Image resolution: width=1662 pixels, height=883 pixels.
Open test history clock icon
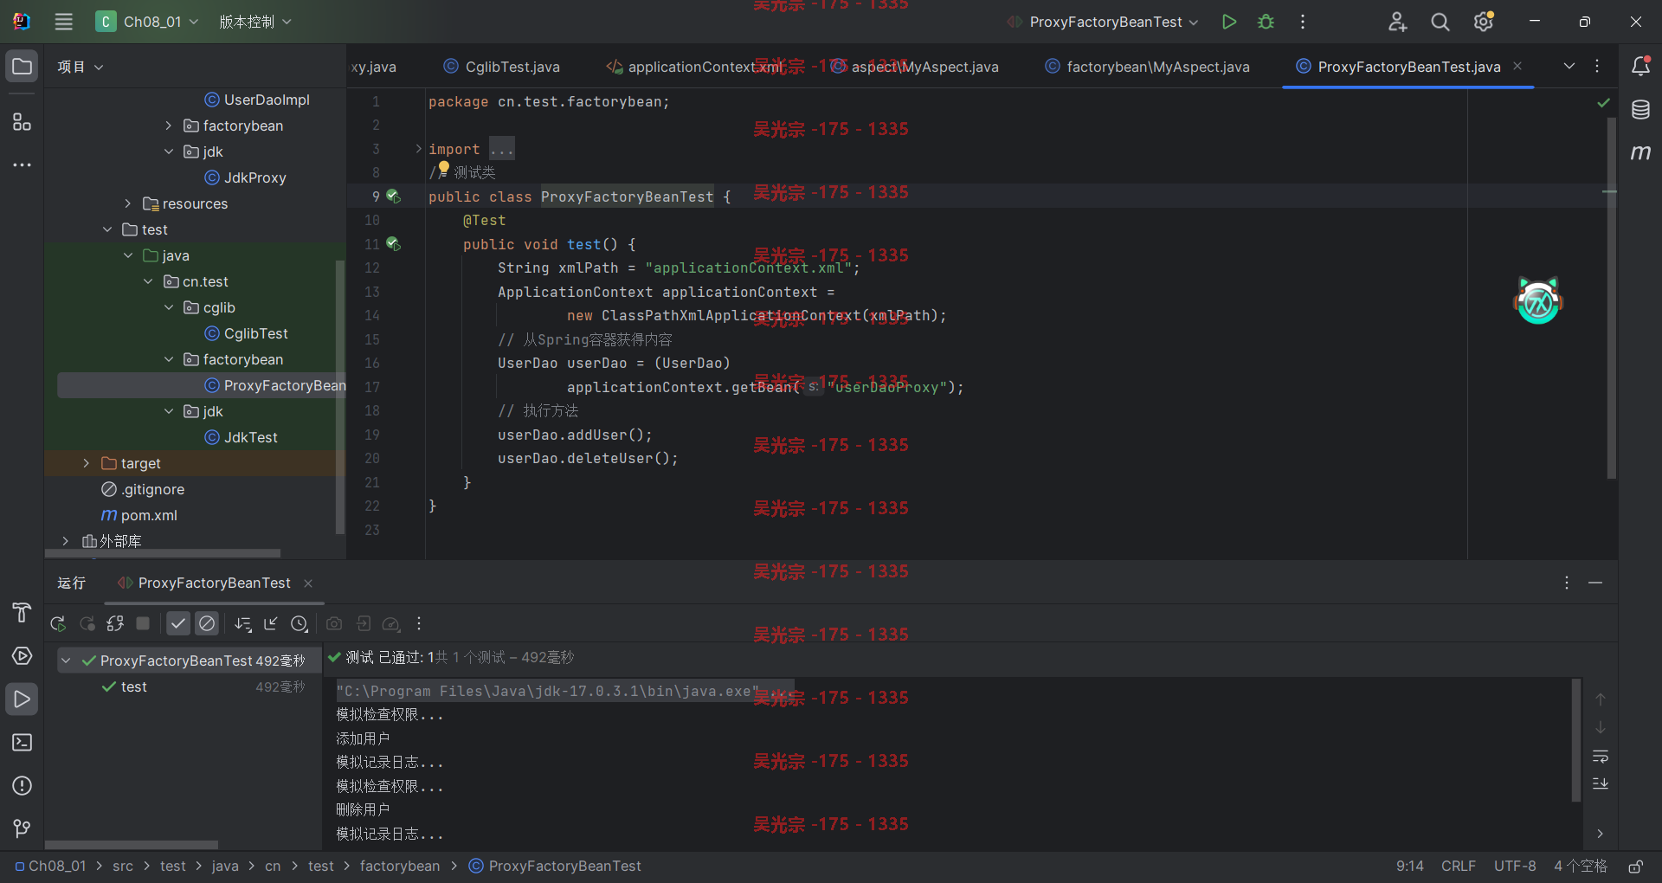[300, 623]
